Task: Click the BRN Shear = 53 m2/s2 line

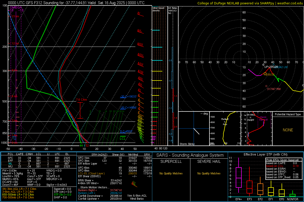Action: tap(100, 180)
